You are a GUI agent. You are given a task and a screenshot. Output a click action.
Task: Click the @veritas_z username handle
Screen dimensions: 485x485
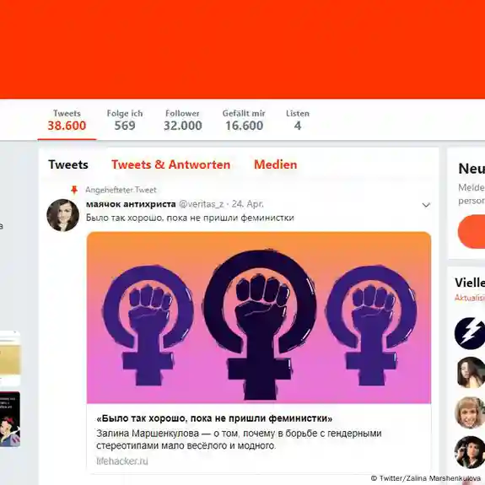(x=202, y=204)
